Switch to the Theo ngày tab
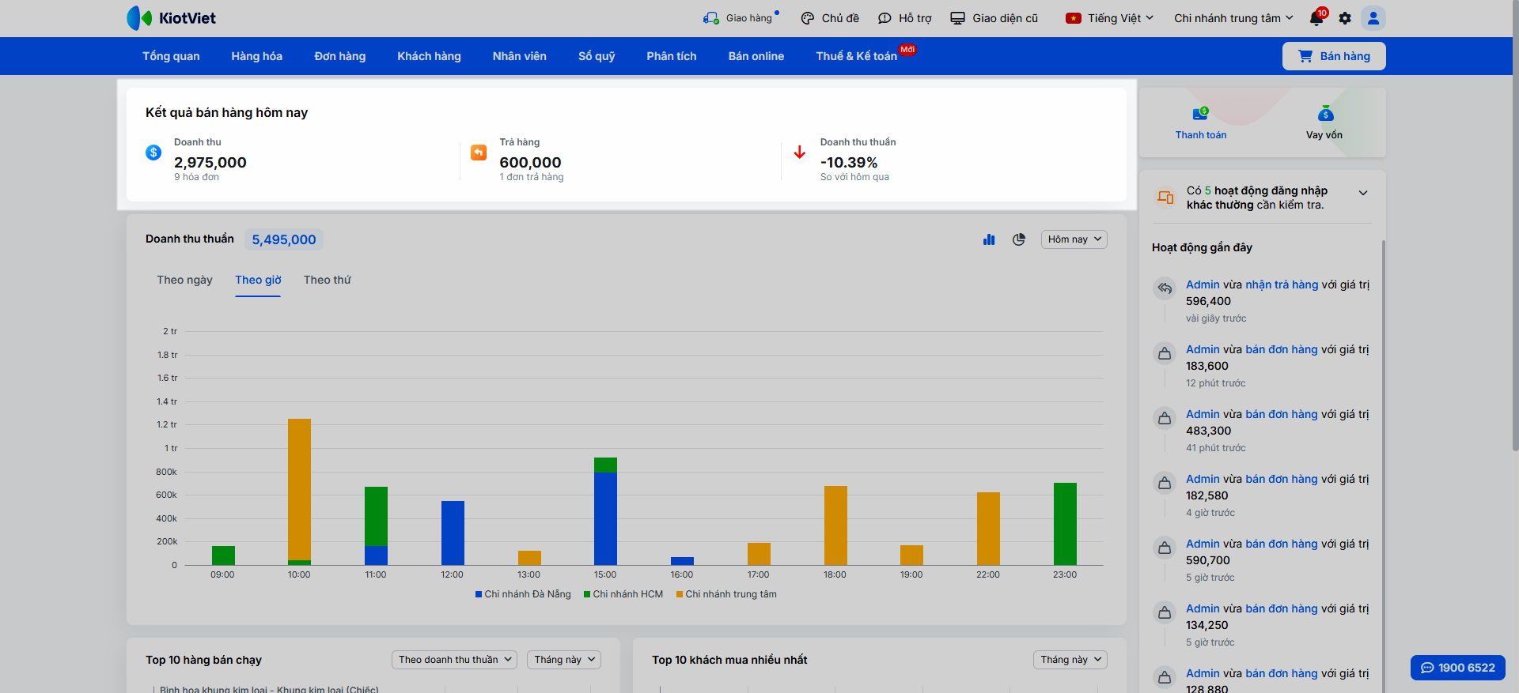This screenshot has width=1519, height=693. 184,280
